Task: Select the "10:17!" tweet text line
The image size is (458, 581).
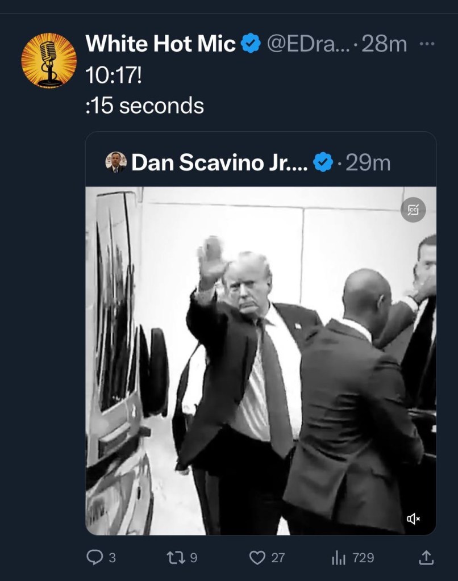Action: pos(114,76)
